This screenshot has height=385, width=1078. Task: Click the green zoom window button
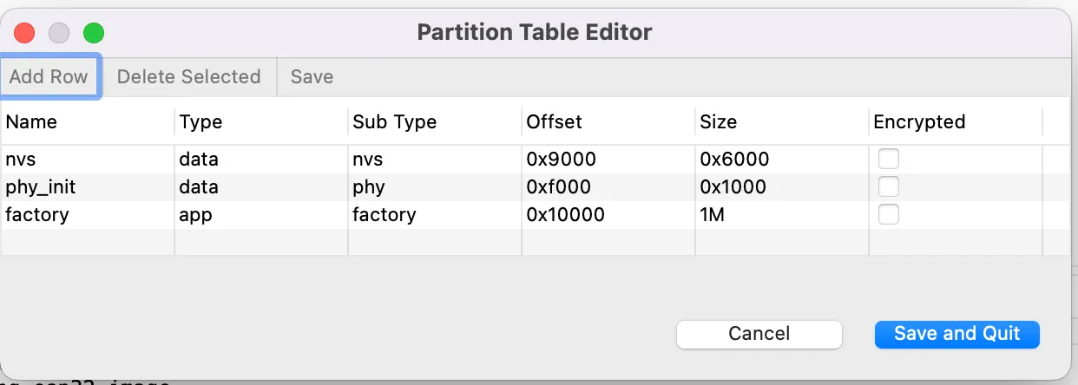[x=93, y=33]
